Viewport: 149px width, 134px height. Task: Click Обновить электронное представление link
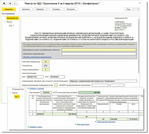click(x=37, y=57)
